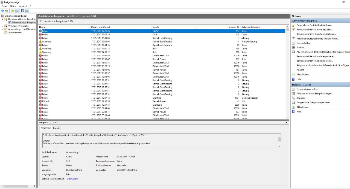Click funnel icon for Benutzerdefinierte Ansicht erstellen
Viewport: 350px width, 189px height.
coord(293,29)
